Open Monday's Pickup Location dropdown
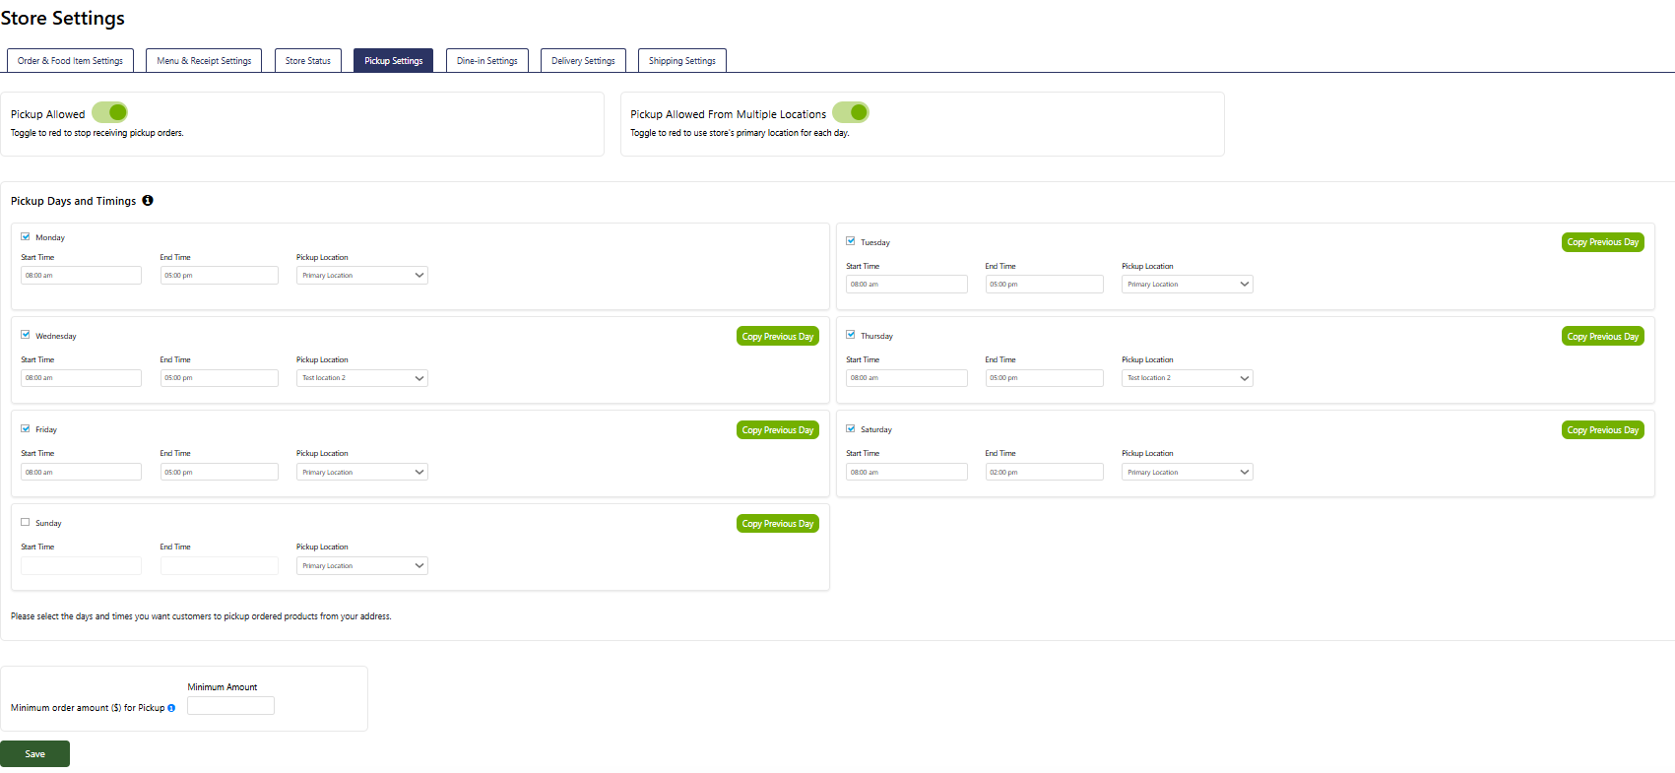The height and width of the screenshot is (773, 1675). pyautogui.click(x=361, y=276)
